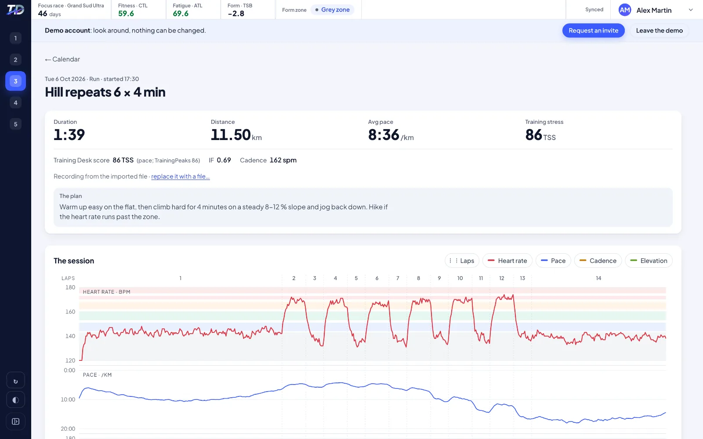This screenshot has width=703, height=439.
Task: Open sidebar item 5
Action: [x=15, y=124]
